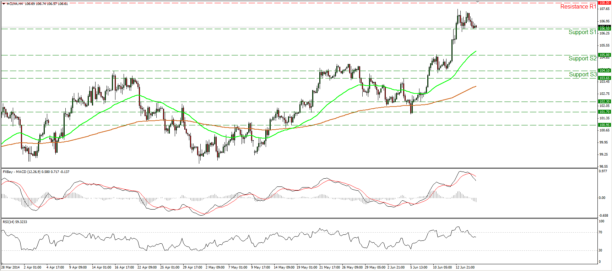Click the green 103.65 price tag
Viewport: 612px width, 271px height.
point(605,78)
